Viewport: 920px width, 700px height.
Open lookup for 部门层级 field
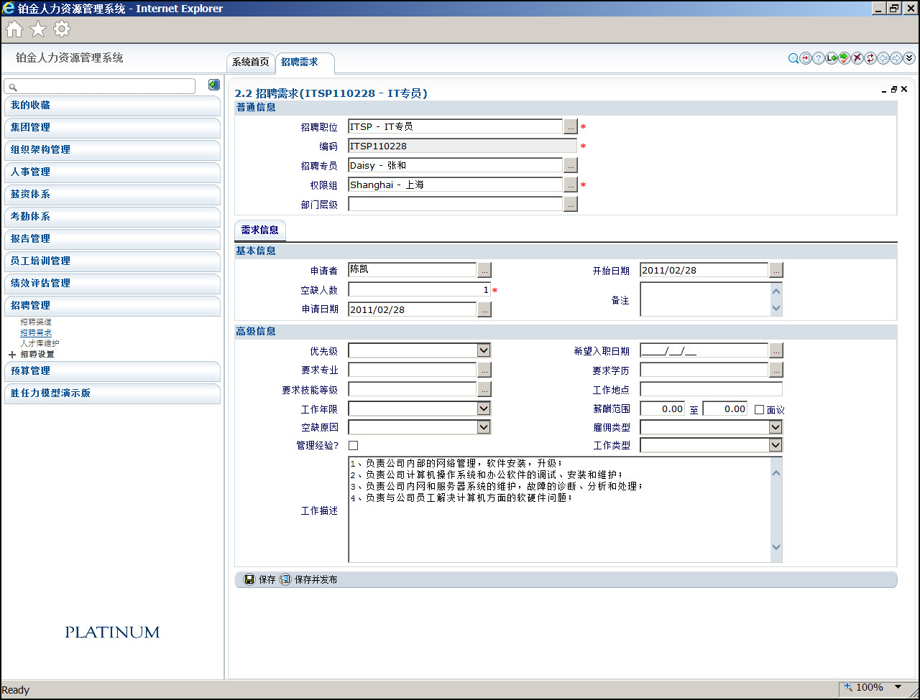[571, 204]
